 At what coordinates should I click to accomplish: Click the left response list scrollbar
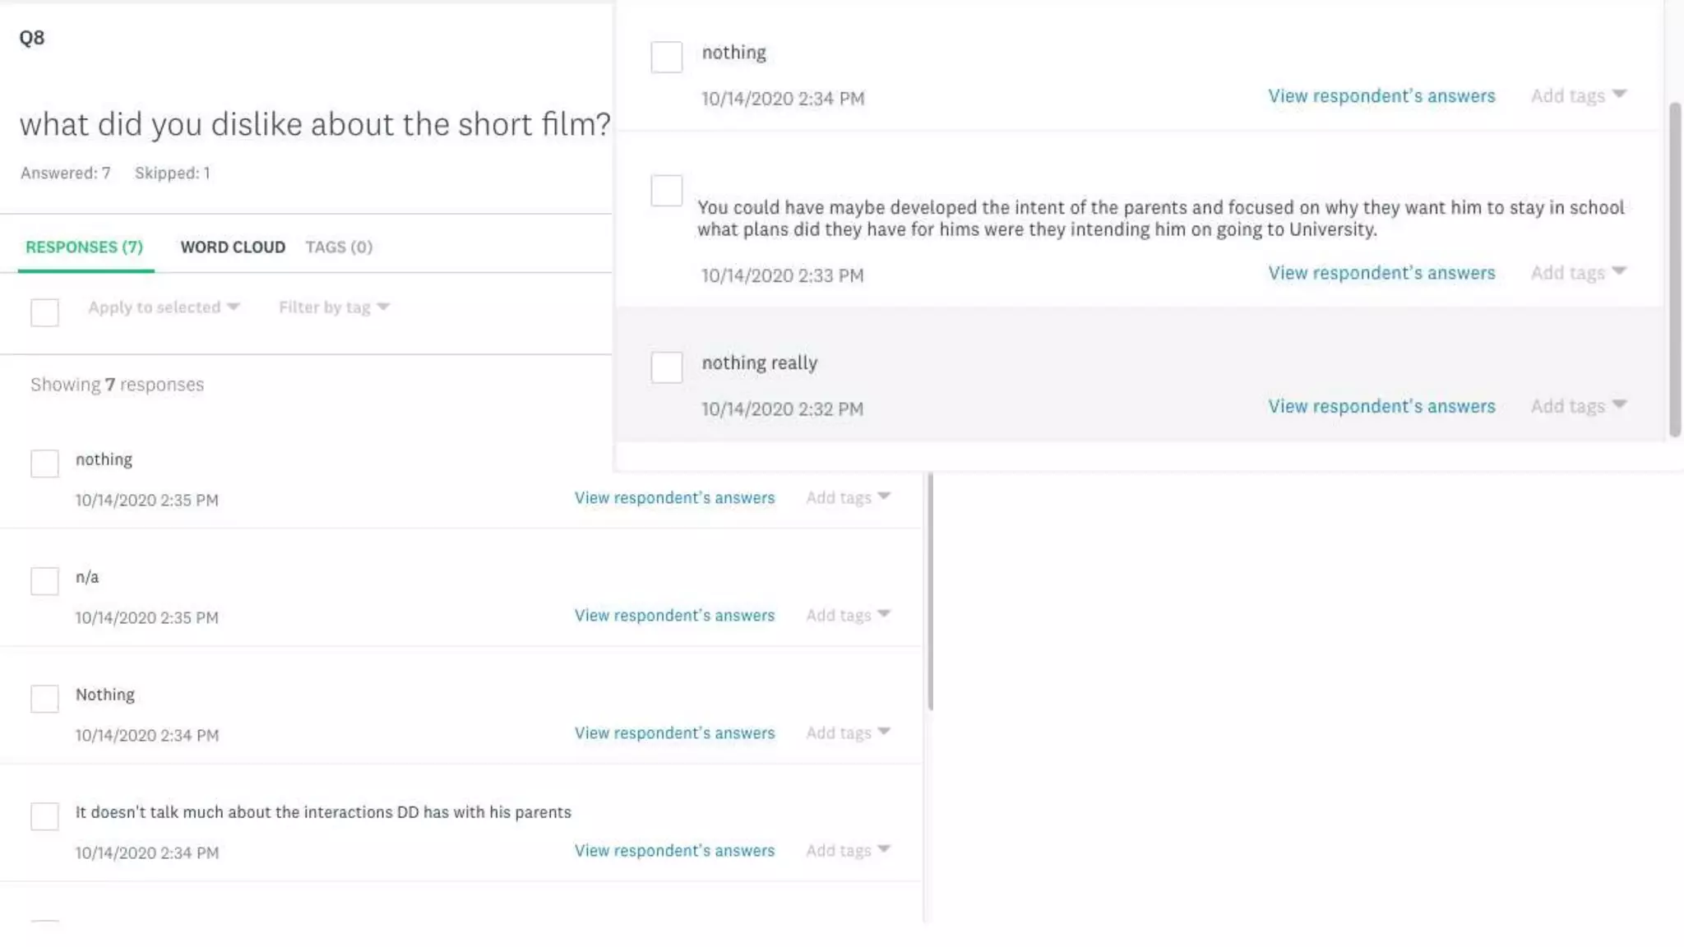(x=930, y=592)
